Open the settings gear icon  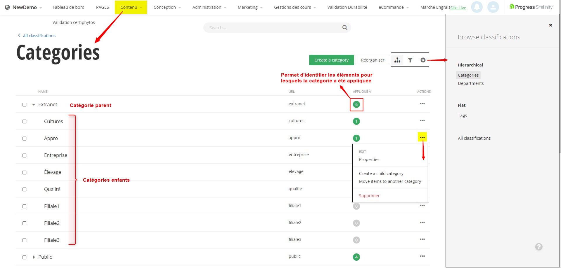[x=423, y=60]
